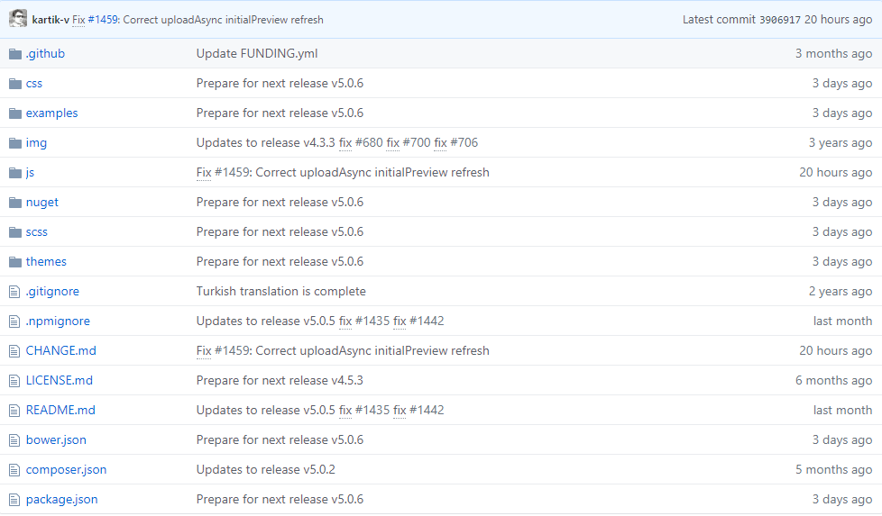The height and width of the screenshot is (516, 882).
Task: Click the css folder icon
Action: pyautogui.click(x=15, y=84)
